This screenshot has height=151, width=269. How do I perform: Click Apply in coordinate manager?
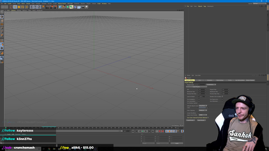[x=177, y=143]
